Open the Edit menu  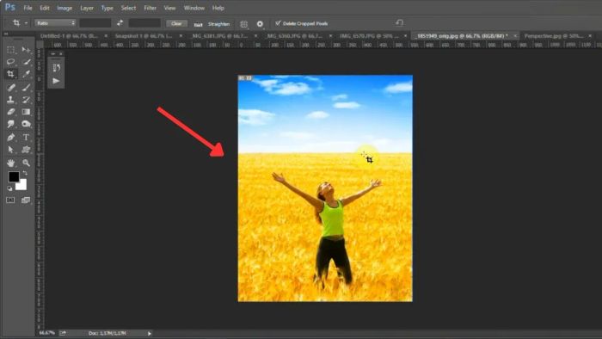click(45, 8)
